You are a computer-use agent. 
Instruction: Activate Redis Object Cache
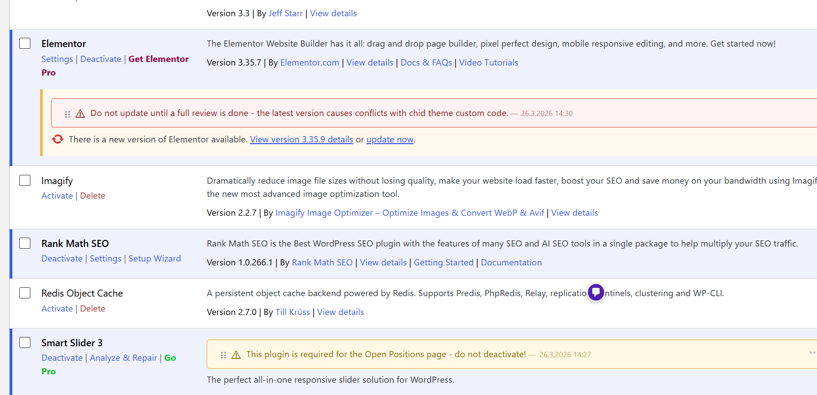[57, 308]
